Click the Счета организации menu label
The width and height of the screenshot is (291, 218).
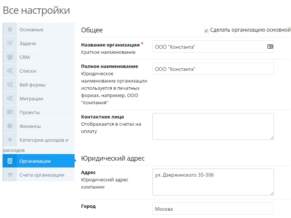42,175
